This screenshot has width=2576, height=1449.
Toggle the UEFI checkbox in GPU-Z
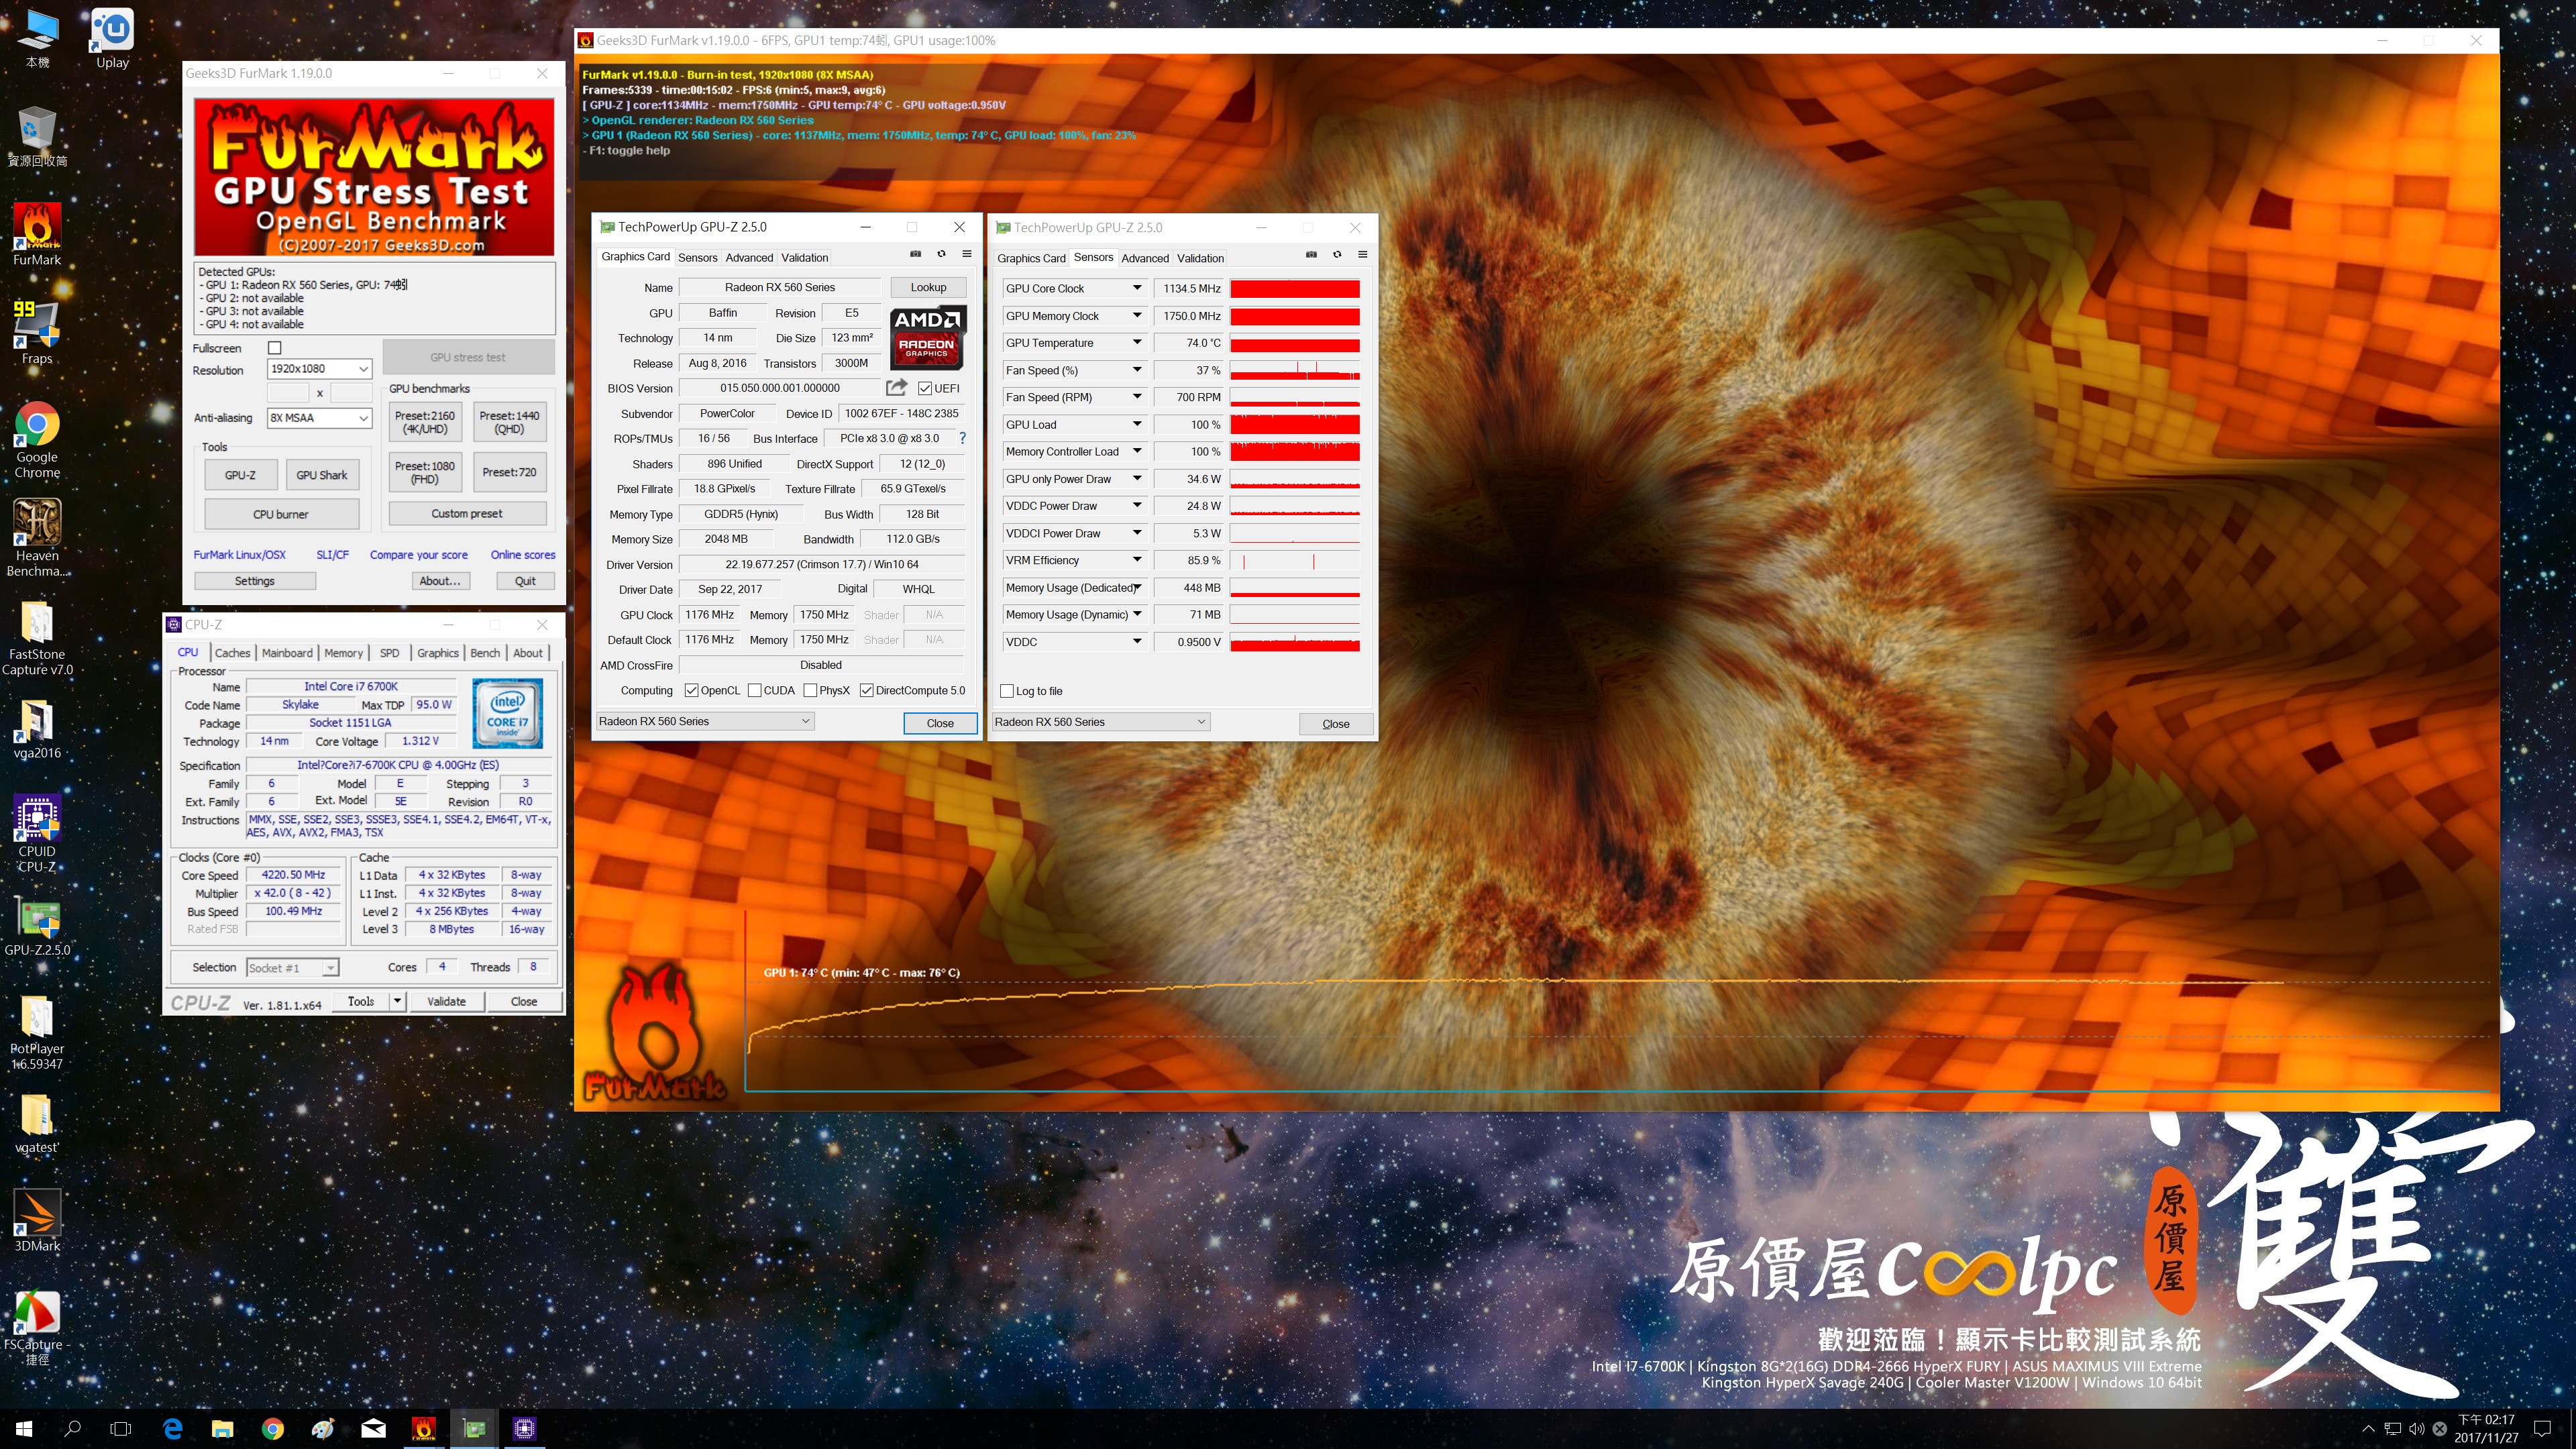tap(925, 388)
